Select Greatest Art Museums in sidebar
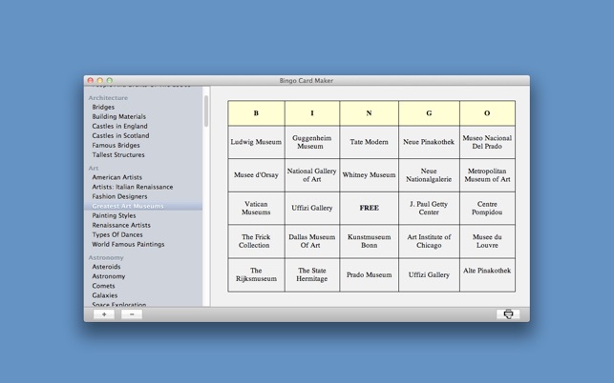The height and width of the screenshot is (383, 614). click(128, 206)
